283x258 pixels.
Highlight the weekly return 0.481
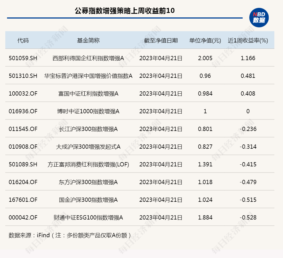click(x=248, y=76)
